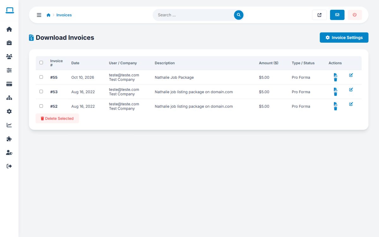Toggle the hamburger menu in top bar
This screenshot has width=379, height=237.
tap(39, 15)
